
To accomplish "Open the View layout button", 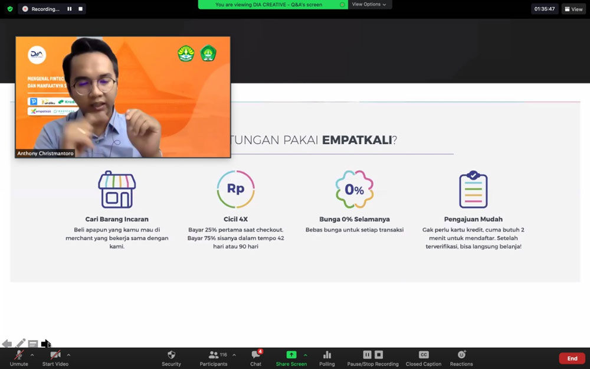I will coord(573,9).
